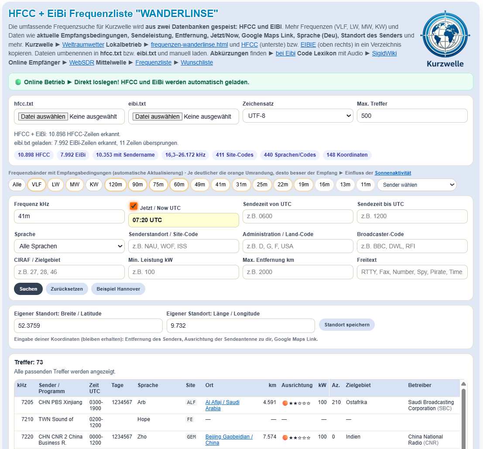483x449 pixels.
Task: Select the 19m band filter
Action: pyautogui.click(x=304, y=185)
